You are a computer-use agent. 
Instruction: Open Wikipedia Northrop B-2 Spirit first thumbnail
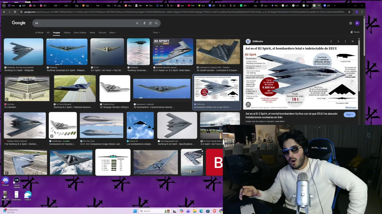[24, 52]
